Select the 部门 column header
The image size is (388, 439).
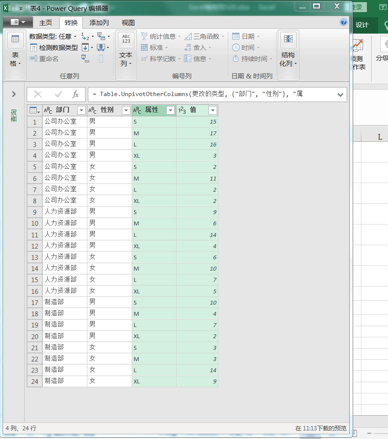point(62,110)
